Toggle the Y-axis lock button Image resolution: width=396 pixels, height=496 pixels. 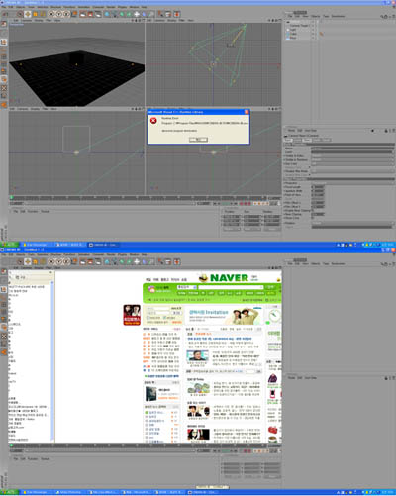[x=59, y=14]
